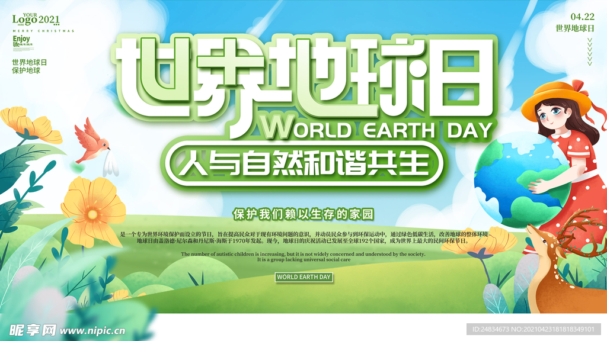Click the small WORLD EARTH DAY badge
The image size is (607, 341).
tap(304, 277)
